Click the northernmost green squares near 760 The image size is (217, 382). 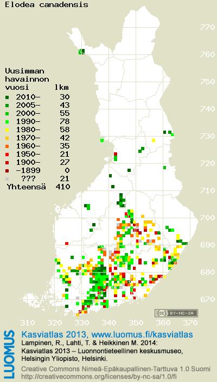pyautogui.click(x=82, y=51)
